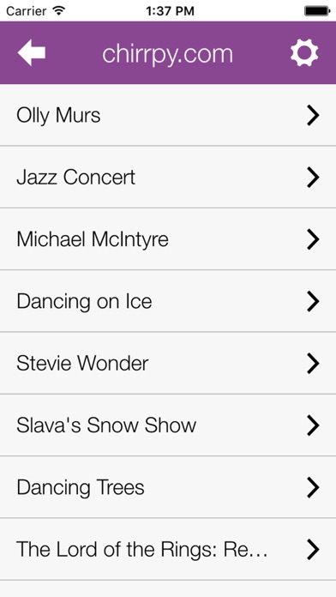The height and width of the screenshot is (597, 336).
Task: Expand the Jazz Concert chevron
Action: (x=313, y=178)
